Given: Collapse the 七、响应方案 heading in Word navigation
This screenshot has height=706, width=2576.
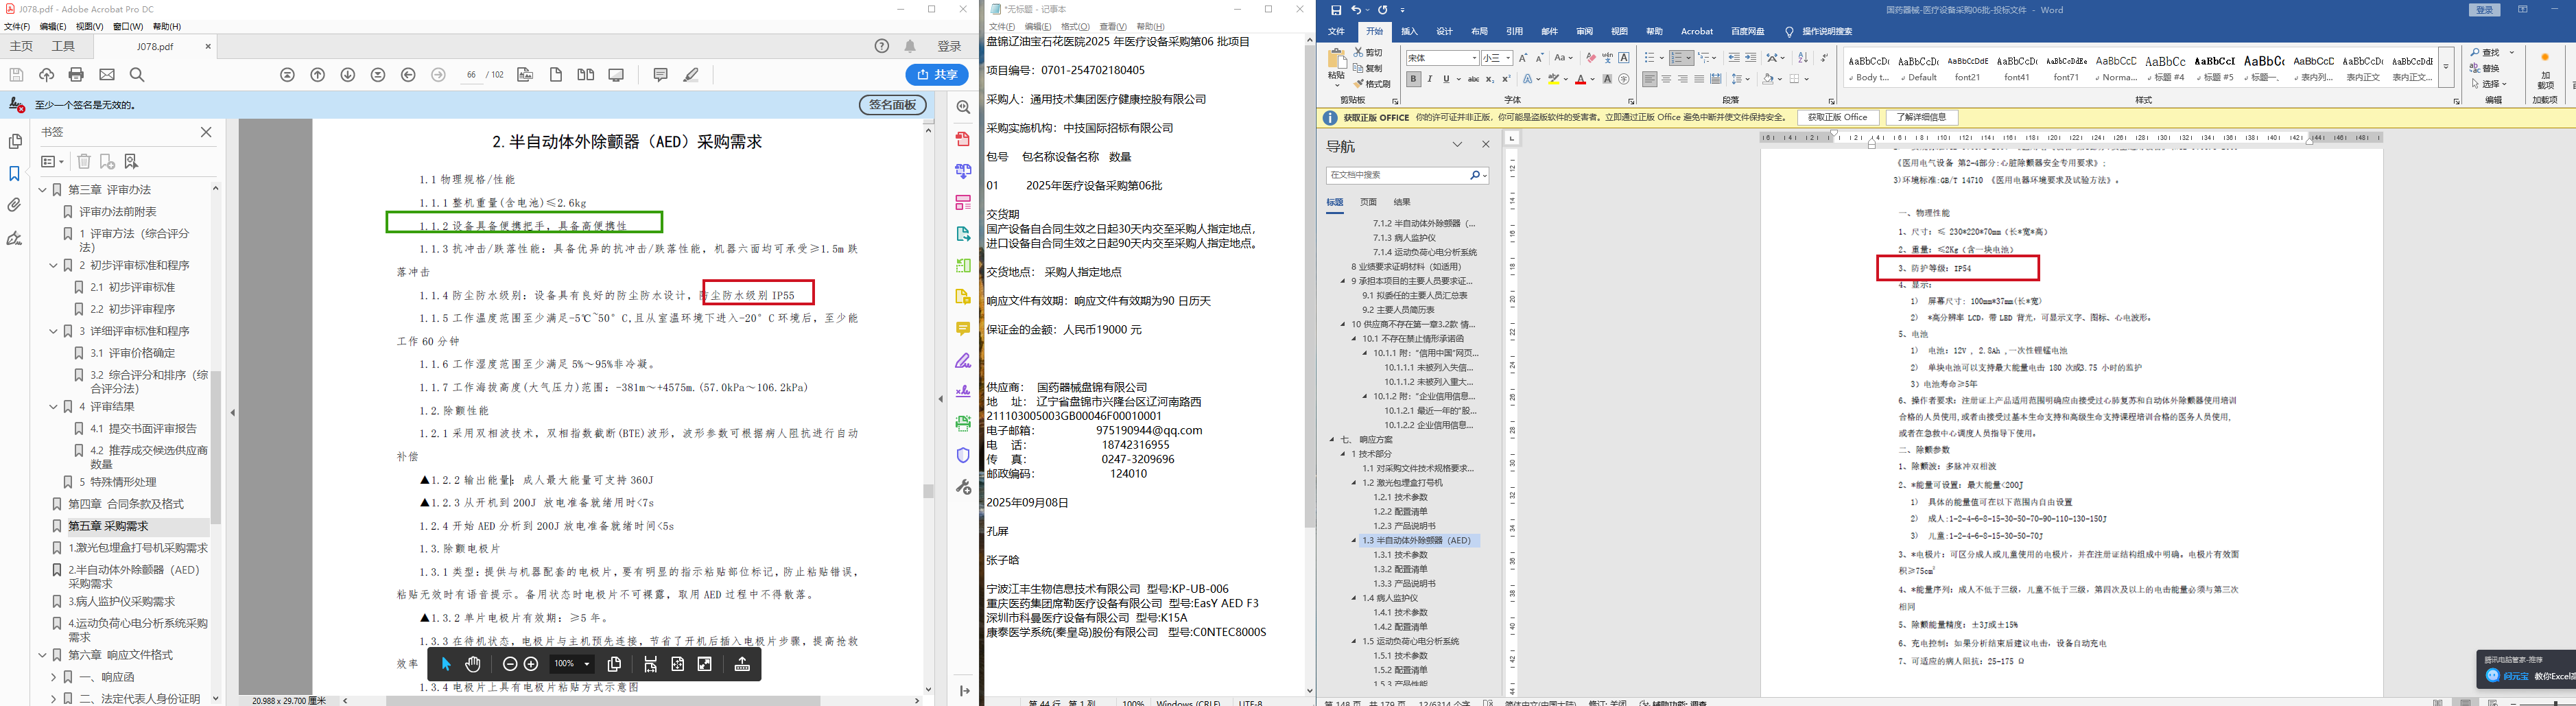Looking at the screenshot, I should pyautogui.click(x=1333, y=440).
